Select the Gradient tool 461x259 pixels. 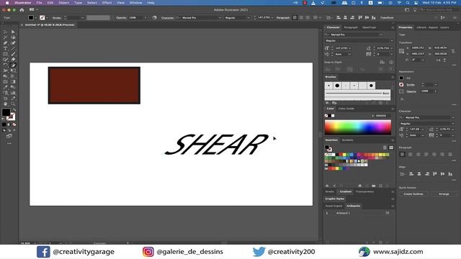click(13, 81)
